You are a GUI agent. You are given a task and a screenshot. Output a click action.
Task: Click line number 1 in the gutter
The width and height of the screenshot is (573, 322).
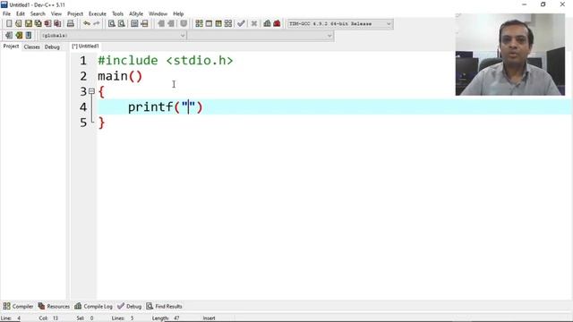click(x=83, y=61)
